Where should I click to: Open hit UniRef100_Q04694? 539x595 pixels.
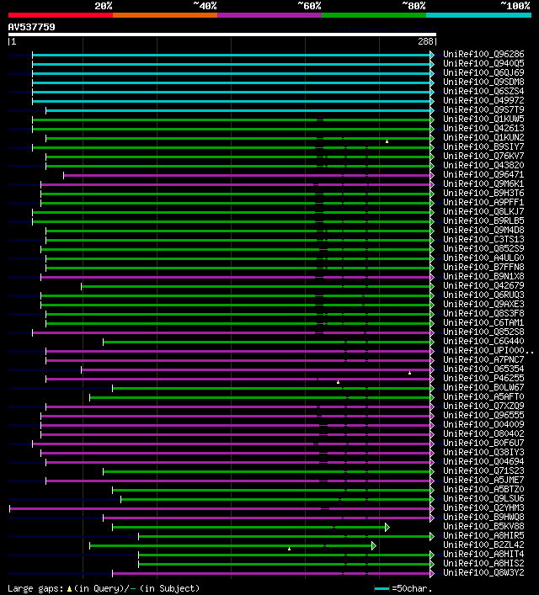click(x=483, y=461)
